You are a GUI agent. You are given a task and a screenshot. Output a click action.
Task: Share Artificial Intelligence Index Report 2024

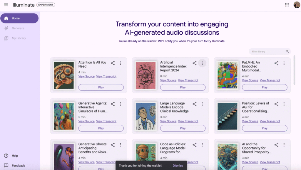pos(195,63)
